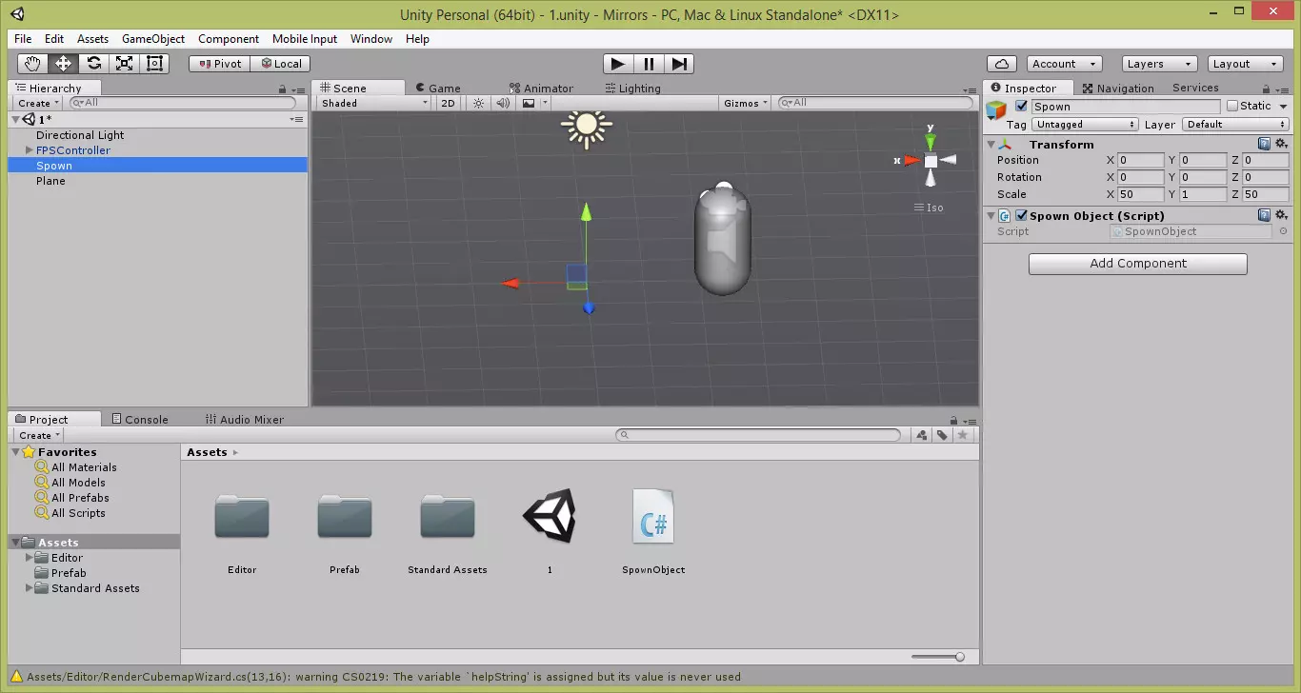Select the Rect Transform tool
The height and width of the screenshot is (693, 1301).
154,64
